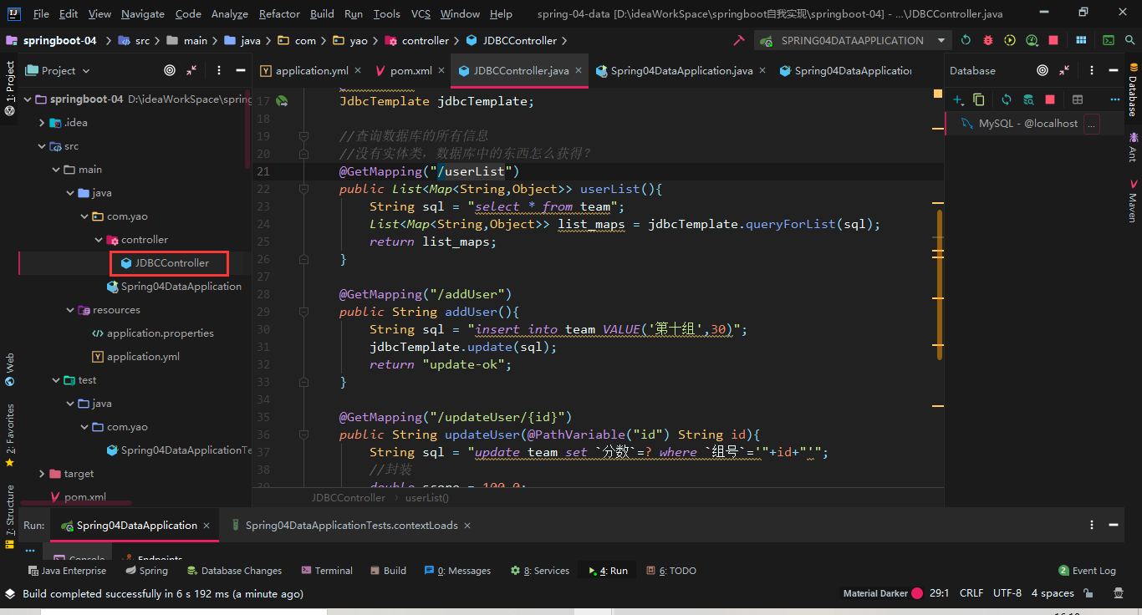
Task: Click the red stop icon in Database panel
Action: 1050,99
